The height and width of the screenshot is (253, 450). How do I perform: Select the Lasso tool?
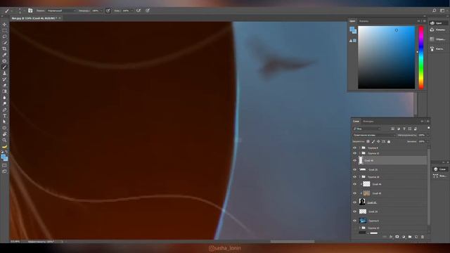(x=4, y=37)
